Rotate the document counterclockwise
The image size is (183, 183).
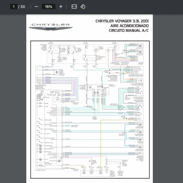point(83,6)
